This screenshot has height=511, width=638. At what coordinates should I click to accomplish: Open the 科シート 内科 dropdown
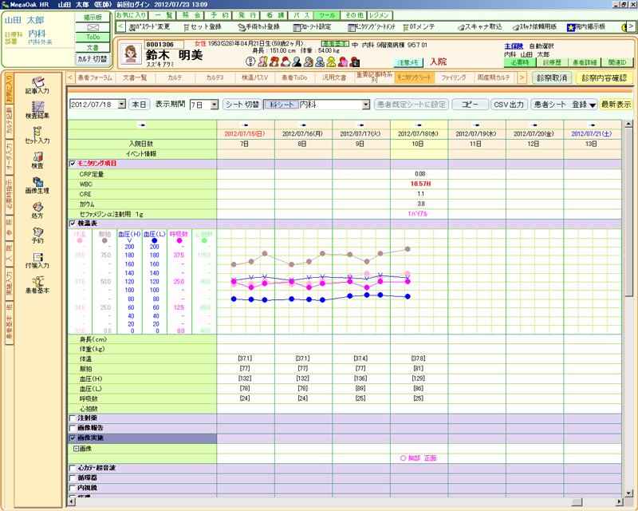point(365,105)
